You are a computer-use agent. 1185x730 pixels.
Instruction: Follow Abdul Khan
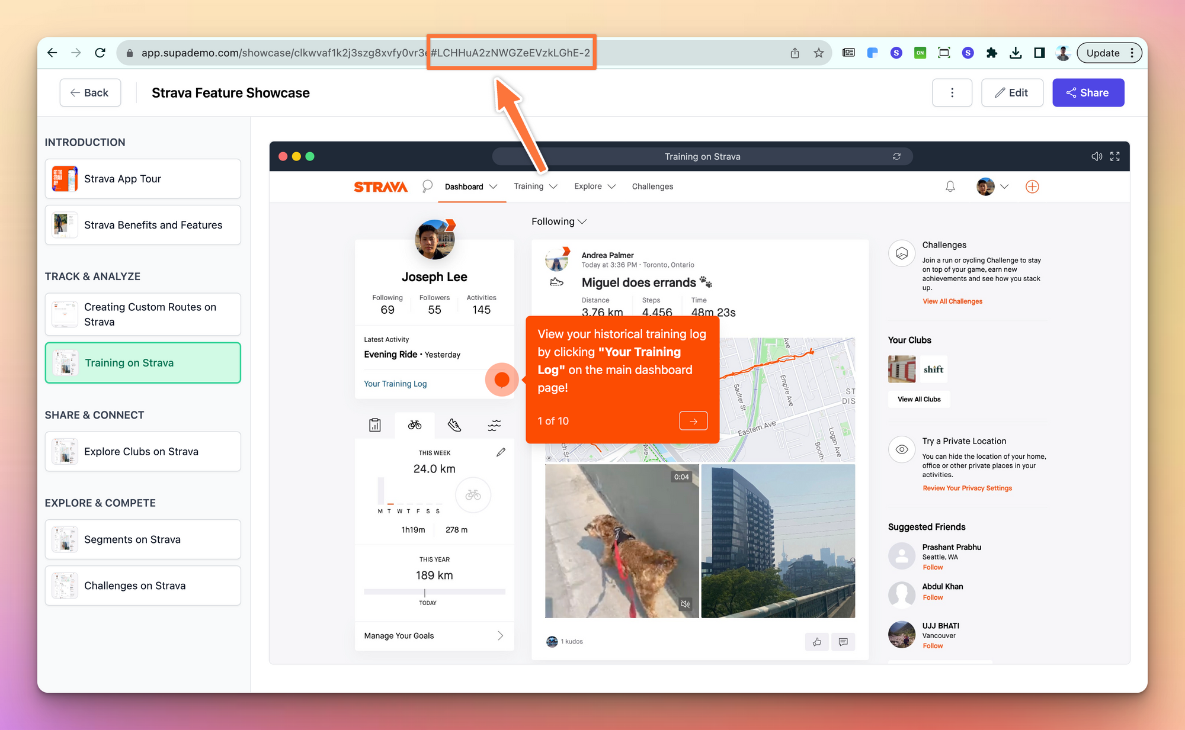(933, 597)
